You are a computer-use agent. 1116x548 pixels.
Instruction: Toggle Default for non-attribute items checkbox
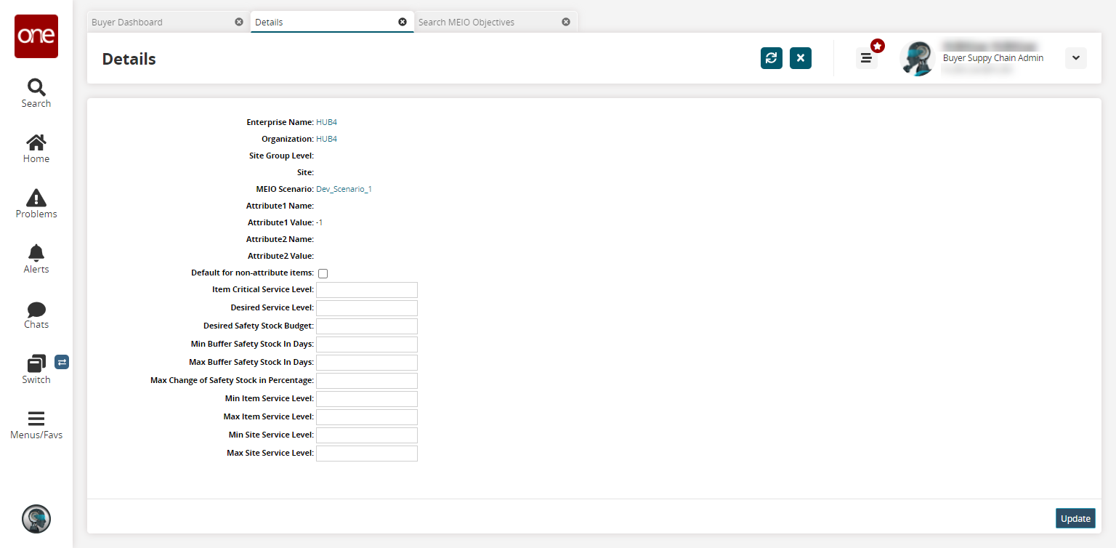[323, 273]
